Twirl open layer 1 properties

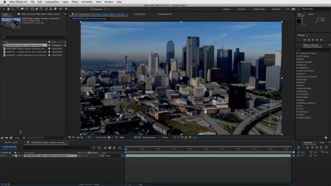click(13, 156)
